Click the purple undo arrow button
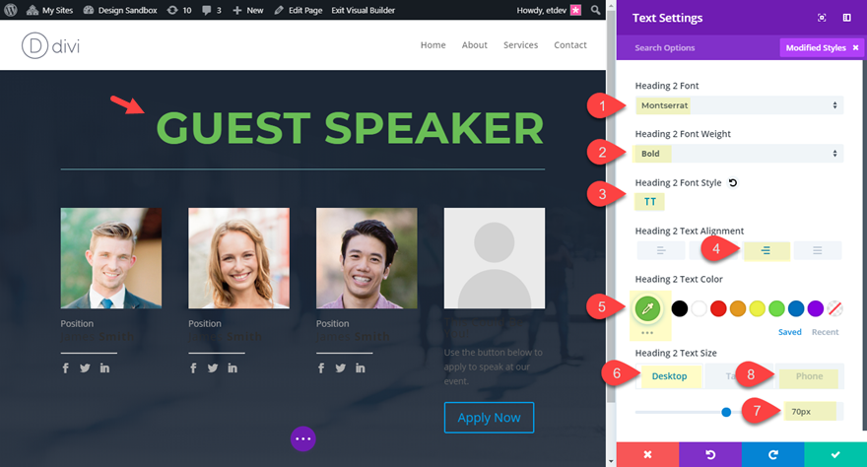This screenshot has width=867, height=467. point(710,454)
